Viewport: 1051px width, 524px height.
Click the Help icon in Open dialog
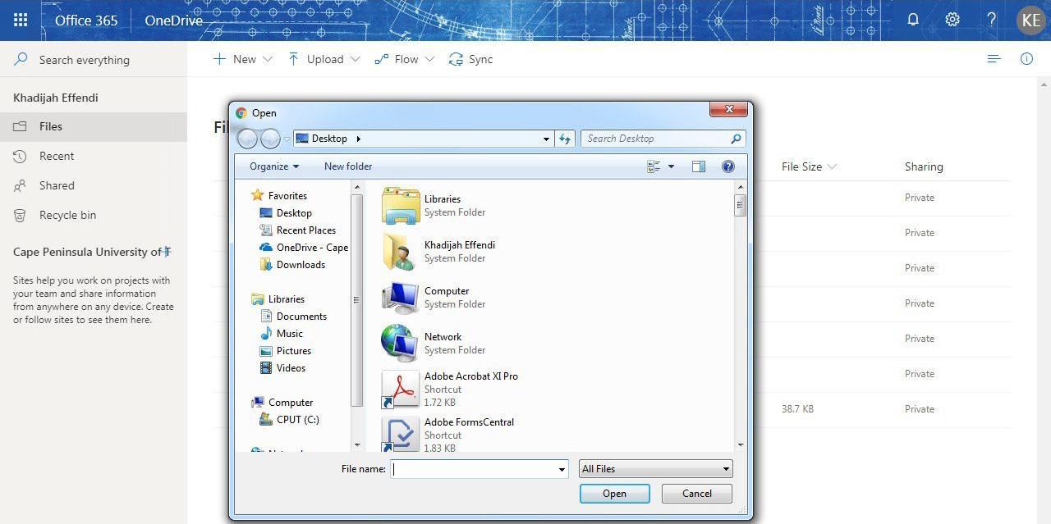coord(727,166)
